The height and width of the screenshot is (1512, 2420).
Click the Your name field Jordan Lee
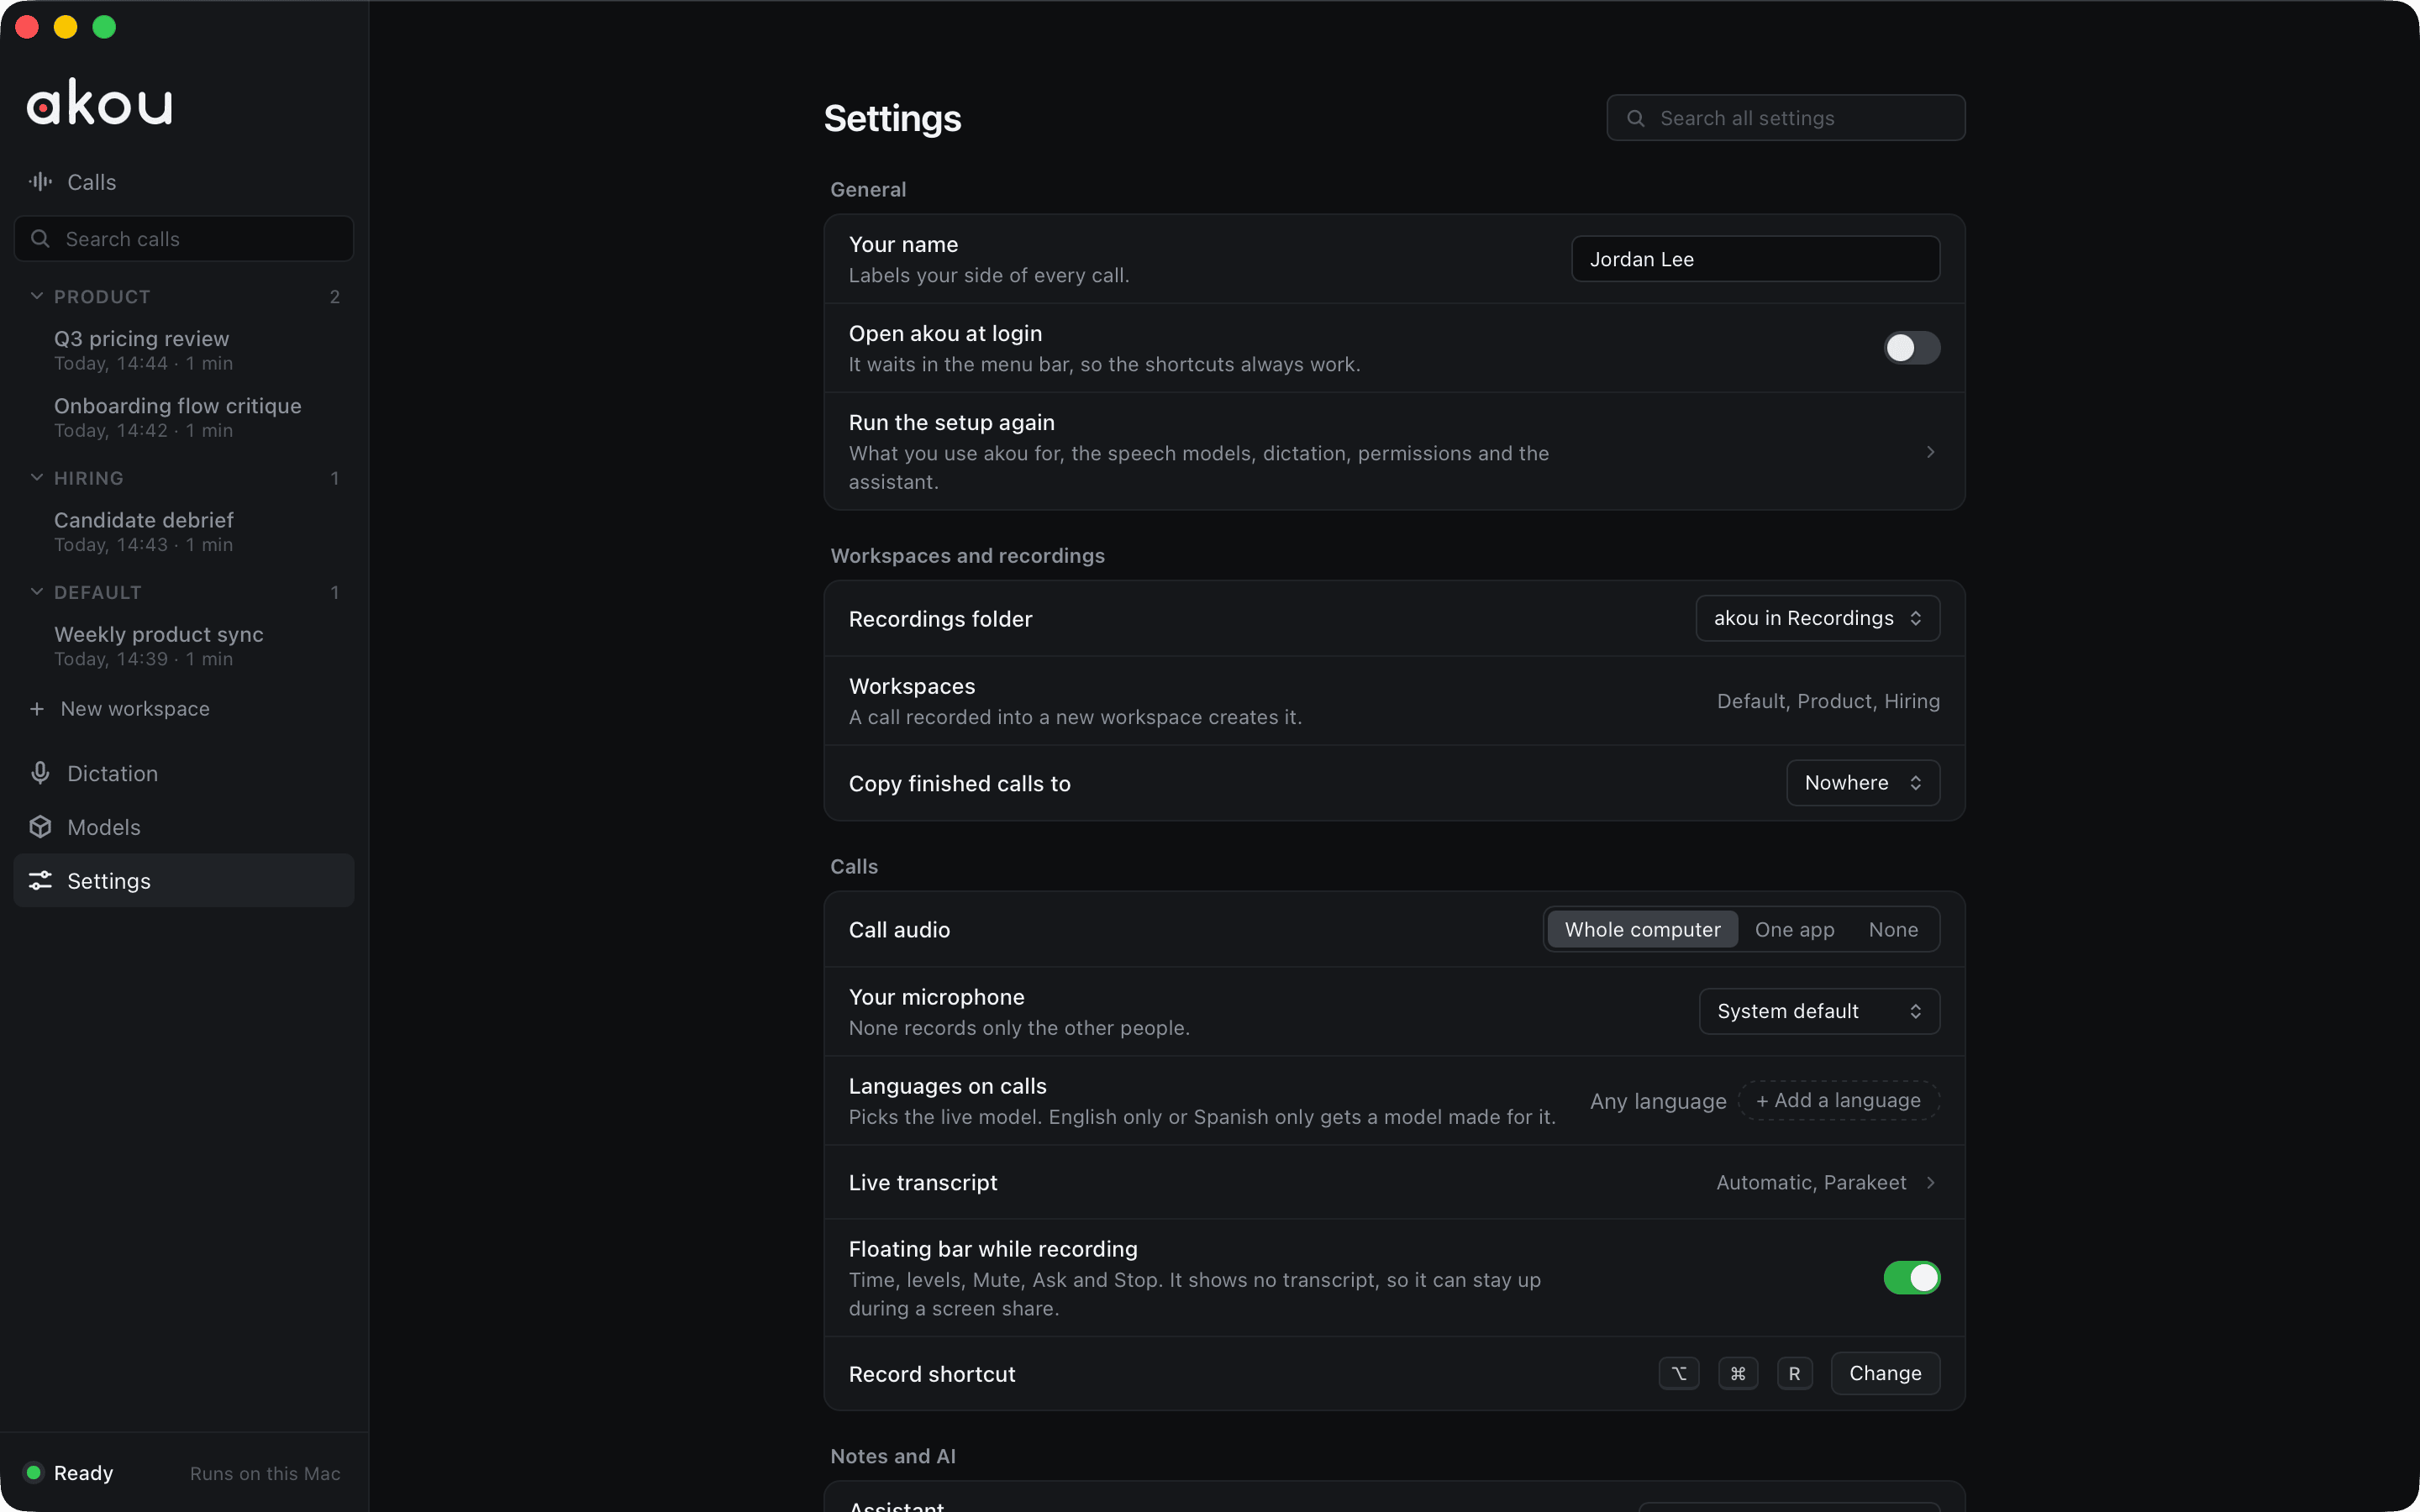tap(1755, 259)
